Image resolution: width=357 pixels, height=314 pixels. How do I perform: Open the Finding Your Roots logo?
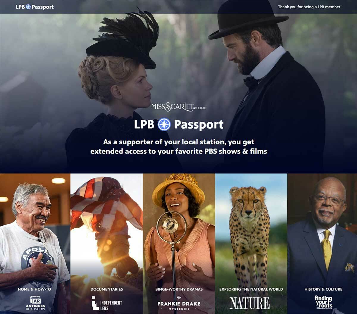[324, 302]
